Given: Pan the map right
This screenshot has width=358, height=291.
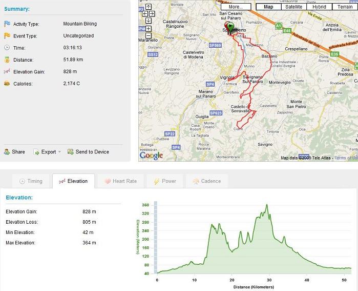Looking at the screenshot, I should coord(152,13).
